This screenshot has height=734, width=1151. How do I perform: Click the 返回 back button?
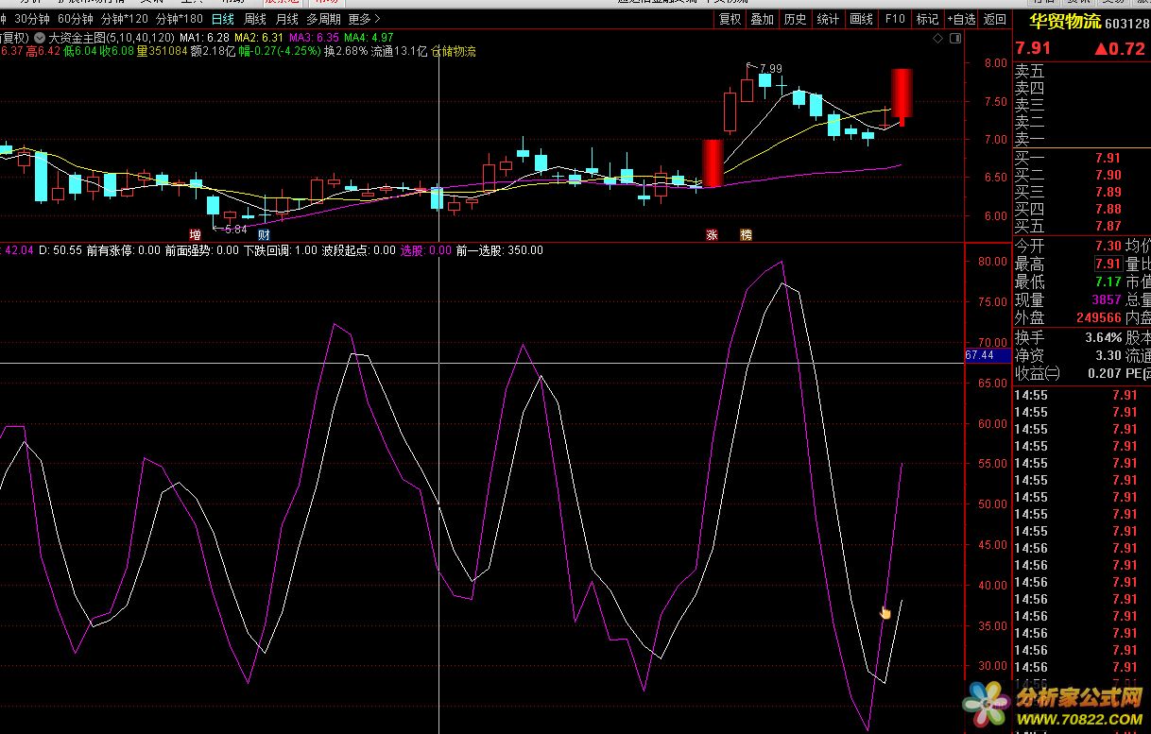pos(995,19)
